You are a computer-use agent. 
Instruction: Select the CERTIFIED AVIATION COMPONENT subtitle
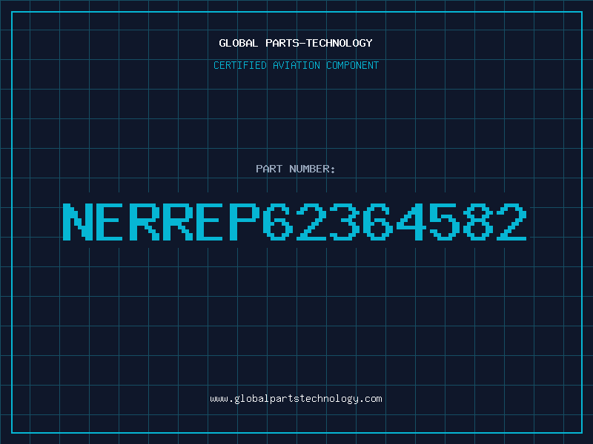[296, 65]
